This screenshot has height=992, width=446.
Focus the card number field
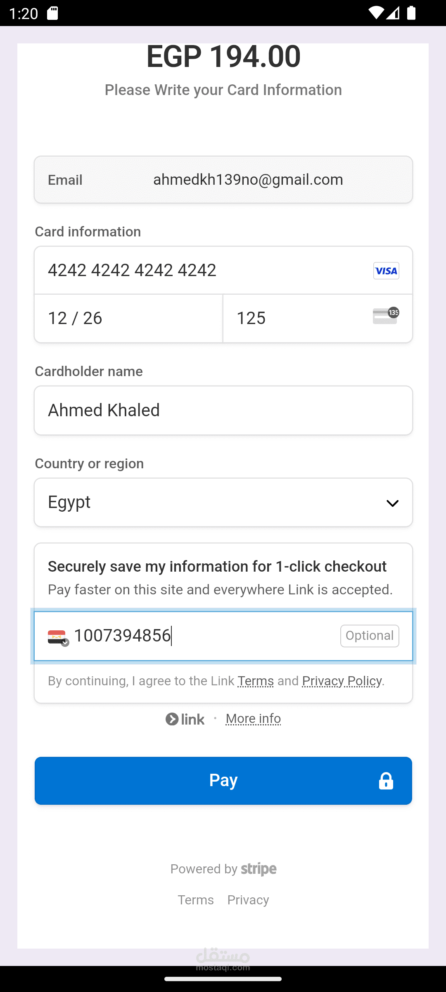pyautogui.click(x=202, y=270)
